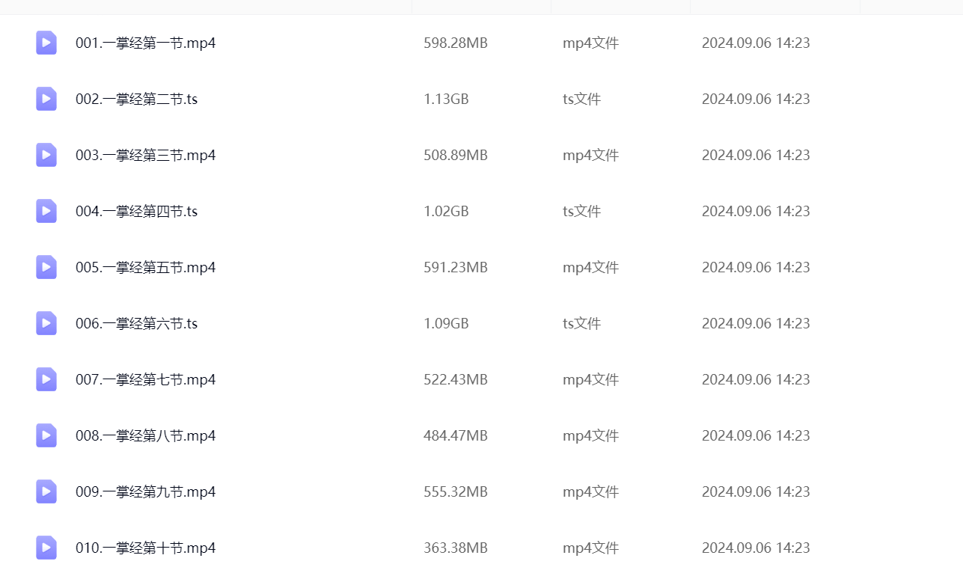Viewport: 963px width, 579px height.
Task: Click the ts文件 type of 004 file
Action: [581, 211]
